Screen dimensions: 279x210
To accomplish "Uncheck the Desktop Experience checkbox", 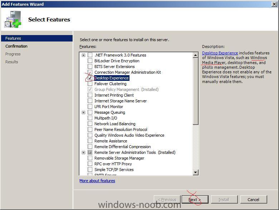I will (x=90, y=78).
